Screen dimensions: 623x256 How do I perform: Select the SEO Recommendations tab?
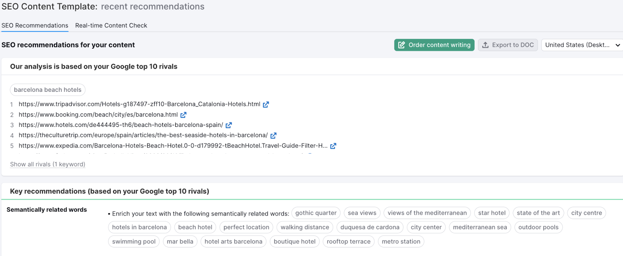tap(35, 26)
